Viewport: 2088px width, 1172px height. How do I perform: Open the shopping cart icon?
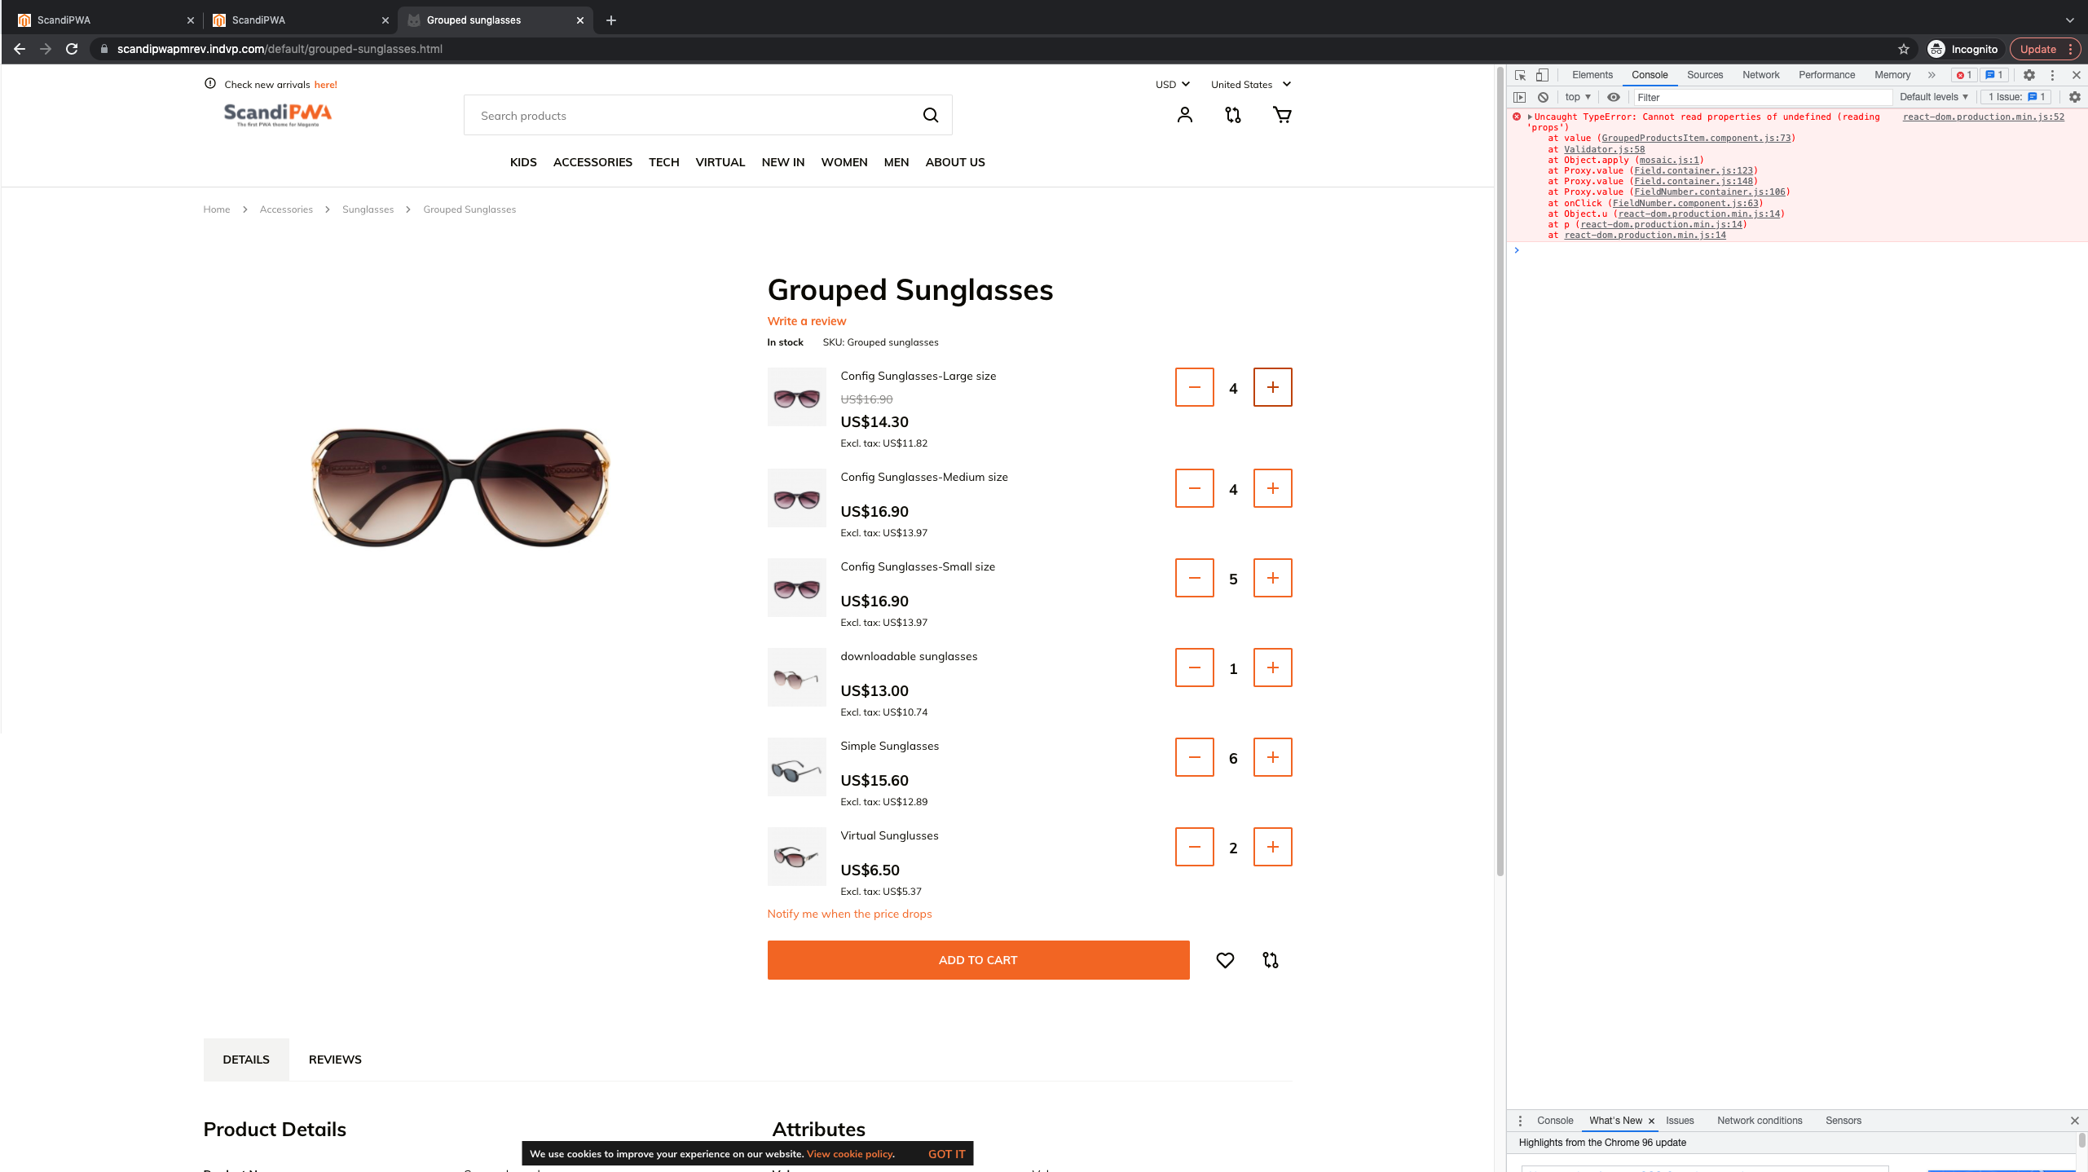[1282, 115]
